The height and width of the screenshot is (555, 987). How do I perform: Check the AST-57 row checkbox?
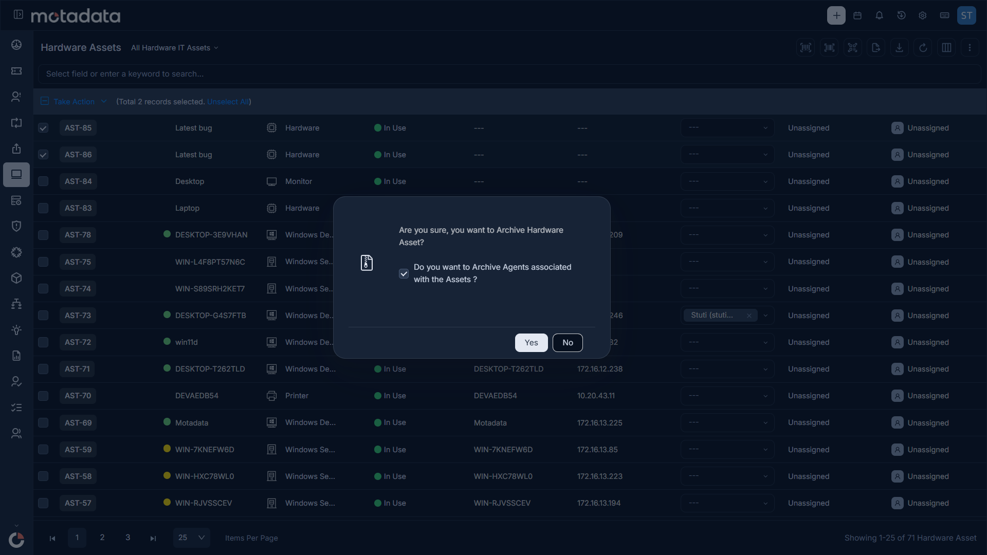coord(43,503)
